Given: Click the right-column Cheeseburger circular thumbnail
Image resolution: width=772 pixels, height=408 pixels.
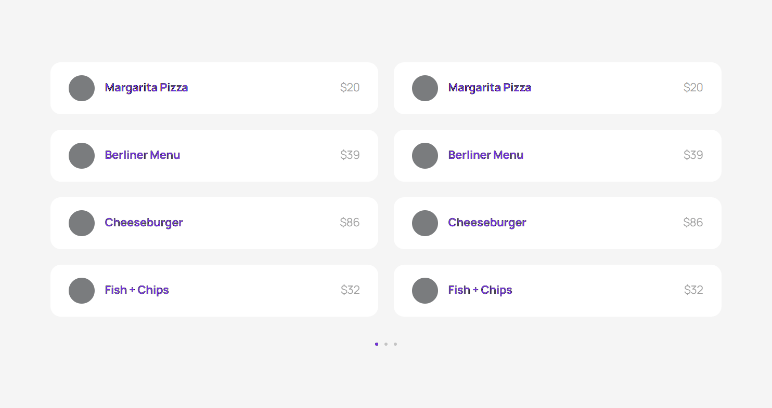Looking at the screenshot, I should tap(425, 223).
